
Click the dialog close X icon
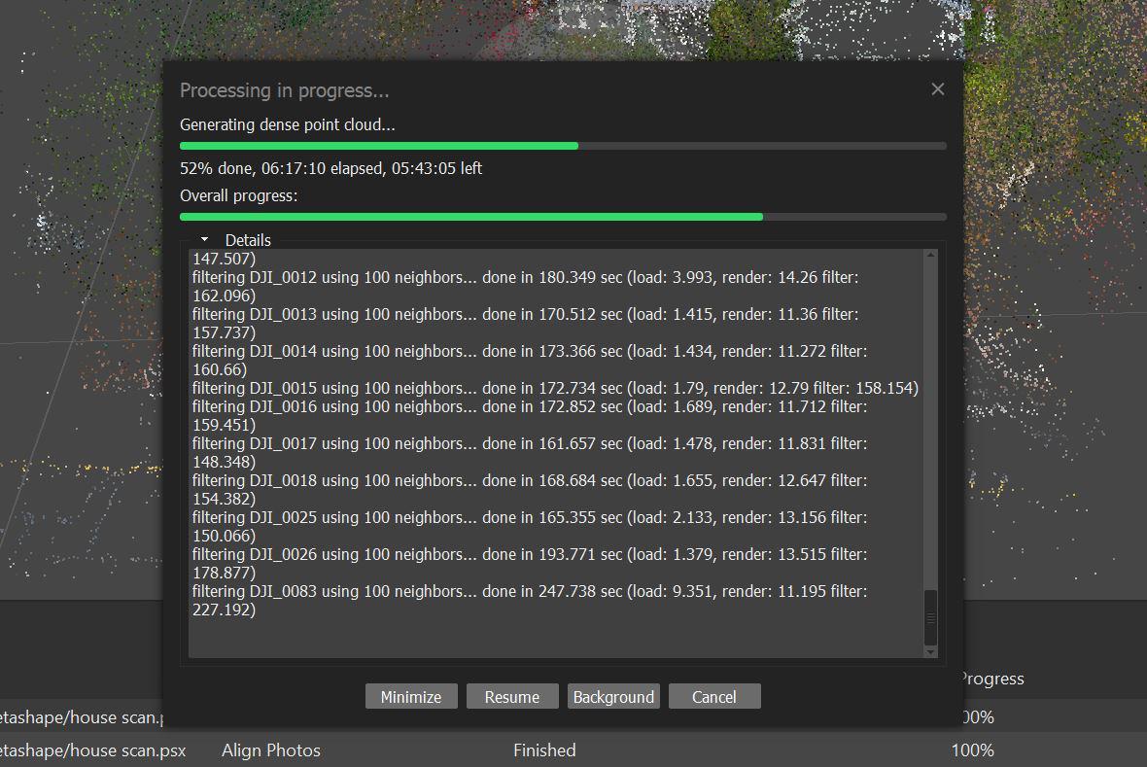[x=936, y=88]
